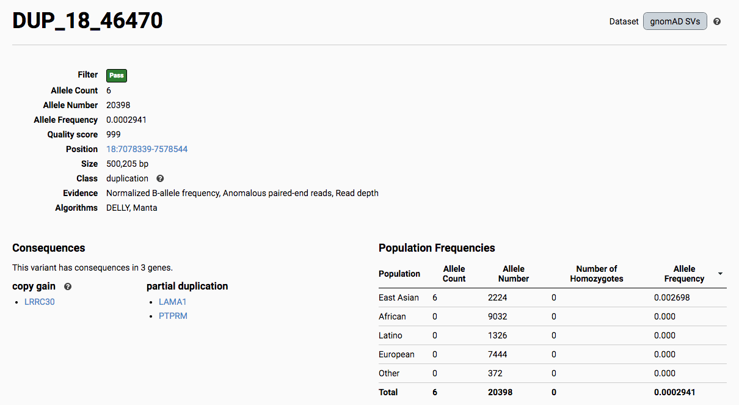Sort by Allele Number column in population table

pos(513,274)
